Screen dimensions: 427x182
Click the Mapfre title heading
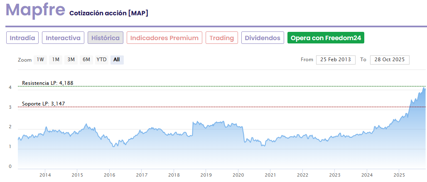tap(35, 10)
